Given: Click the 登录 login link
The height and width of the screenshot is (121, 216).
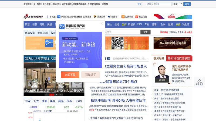Looking at the screenshot, I should tap(140, 4).
